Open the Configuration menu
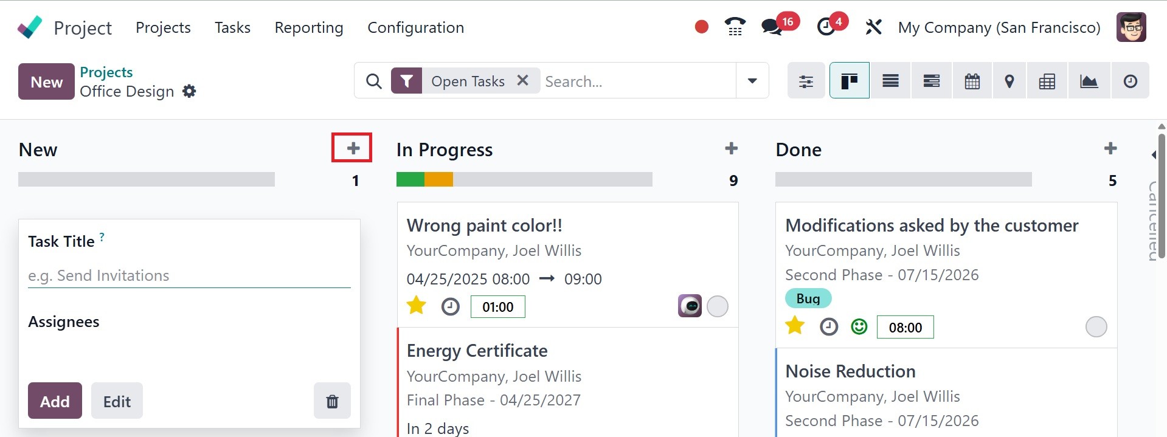 415,27
